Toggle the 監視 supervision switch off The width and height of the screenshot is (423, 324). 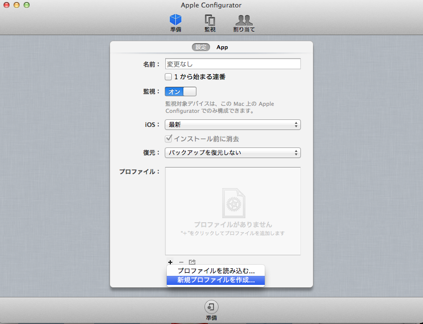pos(180,92)
